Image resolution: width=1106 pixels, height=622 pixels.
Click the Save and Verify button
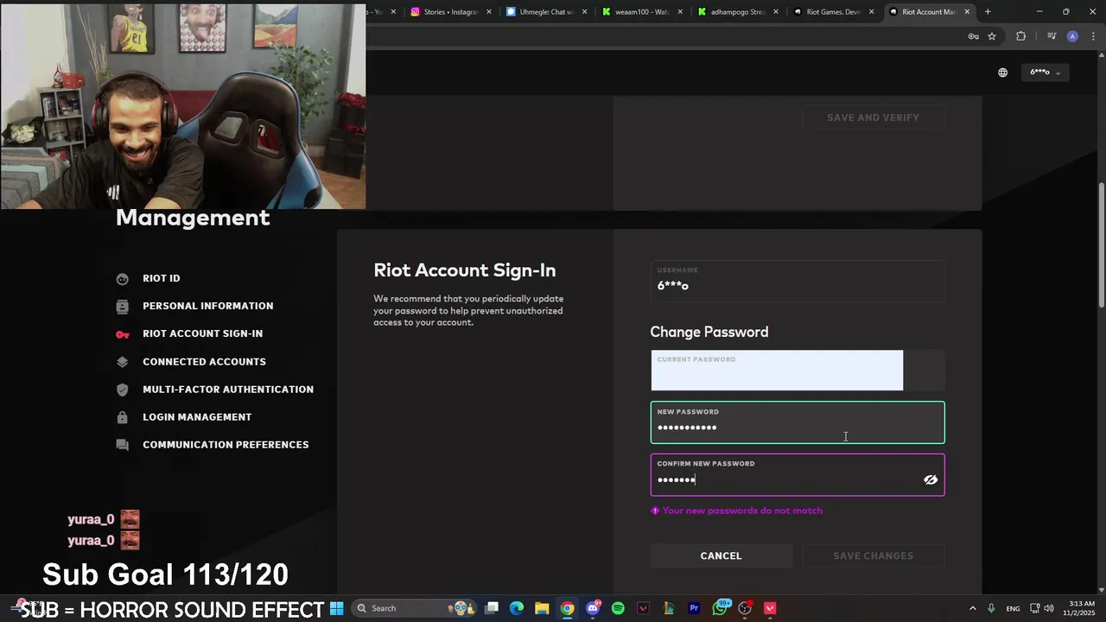(873, 117)
